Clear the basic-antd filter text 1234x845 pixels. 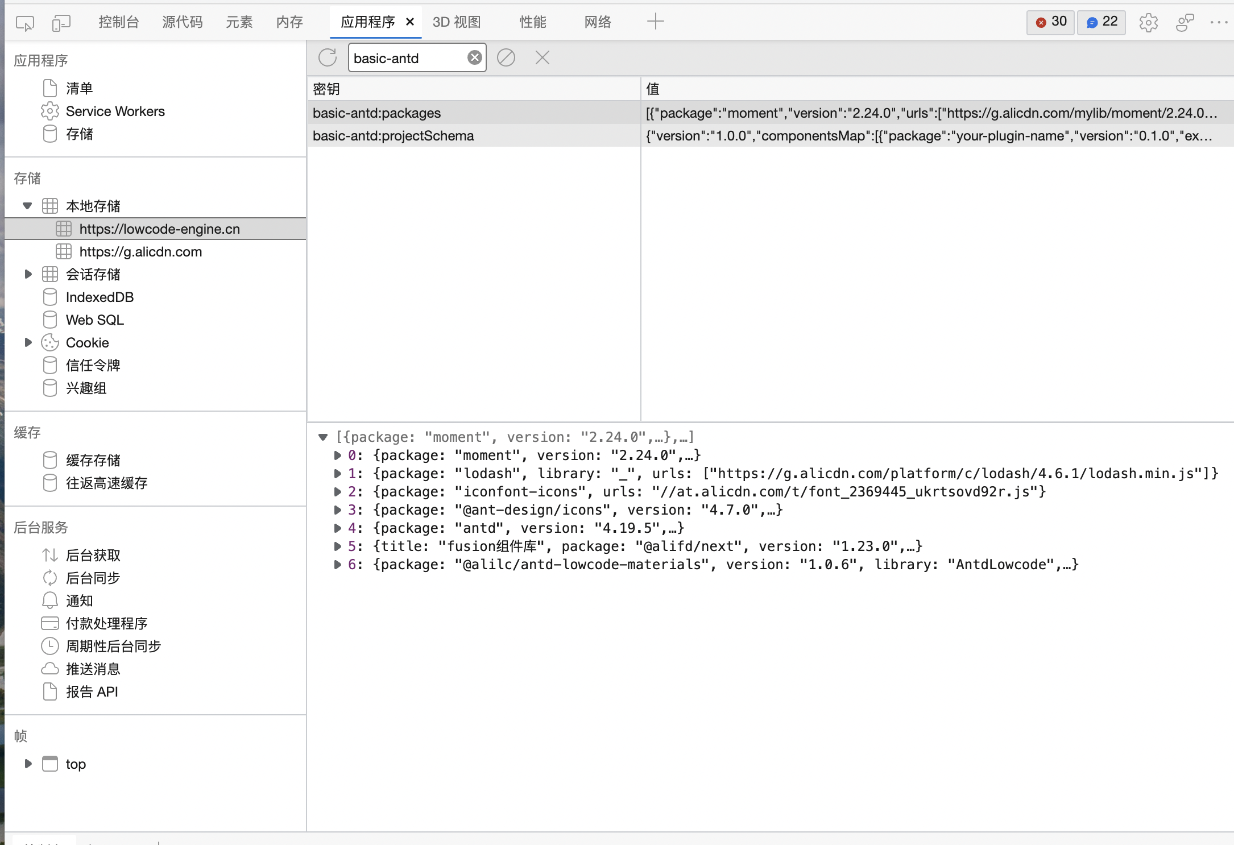(x=474, y=57)
